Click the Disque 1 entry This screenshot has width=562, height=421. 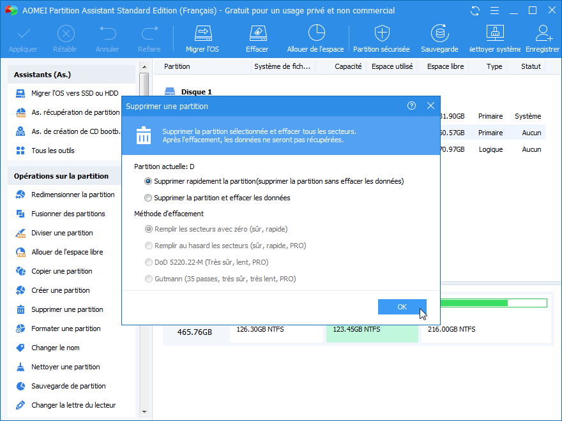188,92
